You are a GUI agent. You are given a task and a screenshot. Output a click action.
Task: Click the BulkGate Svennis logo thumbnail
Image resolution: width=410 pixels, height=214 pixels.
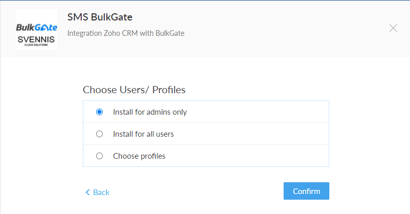36,29
